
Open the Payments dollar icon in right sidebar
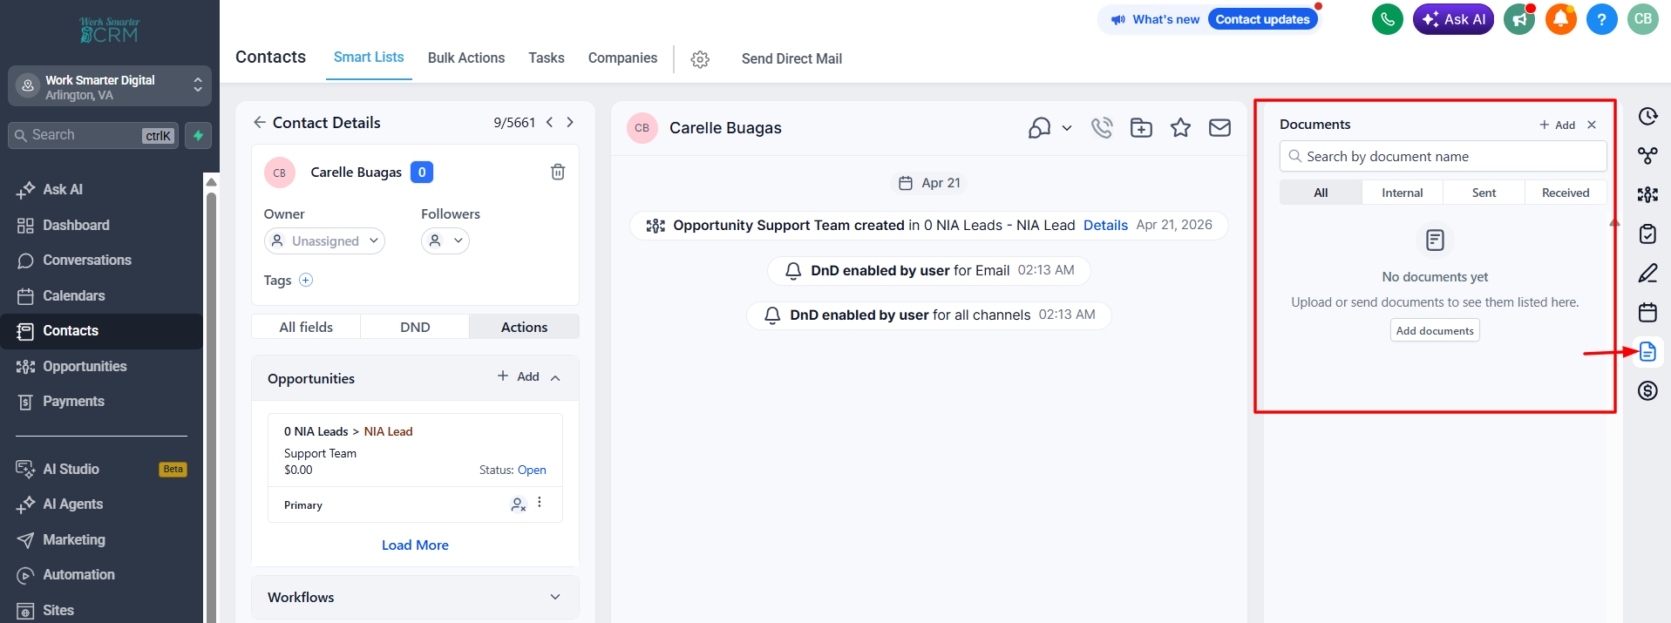pos(1647,390)
